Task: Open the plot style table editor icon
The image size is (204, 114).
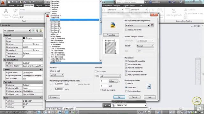Action: (x=152, y=25)
